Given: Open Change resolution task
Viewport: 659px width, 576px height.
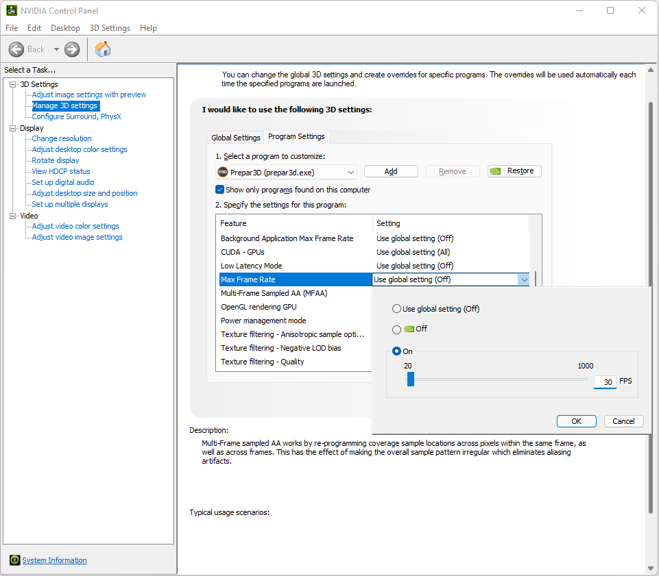Looking at the screenshot, I should pos(62,138).
